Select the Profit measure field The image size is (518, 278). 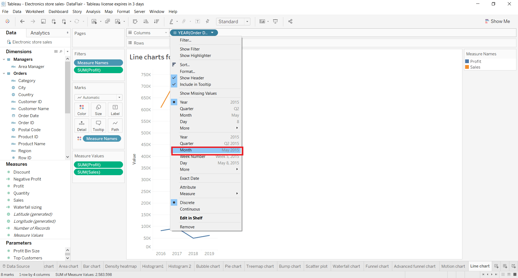19,186
